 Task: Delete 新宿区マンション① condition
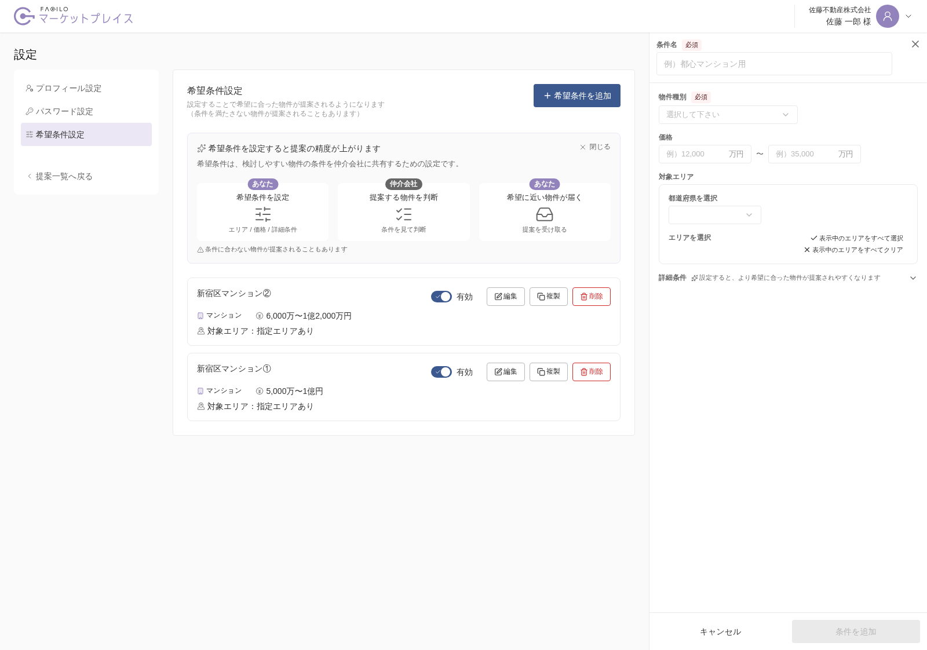[592, 372]
